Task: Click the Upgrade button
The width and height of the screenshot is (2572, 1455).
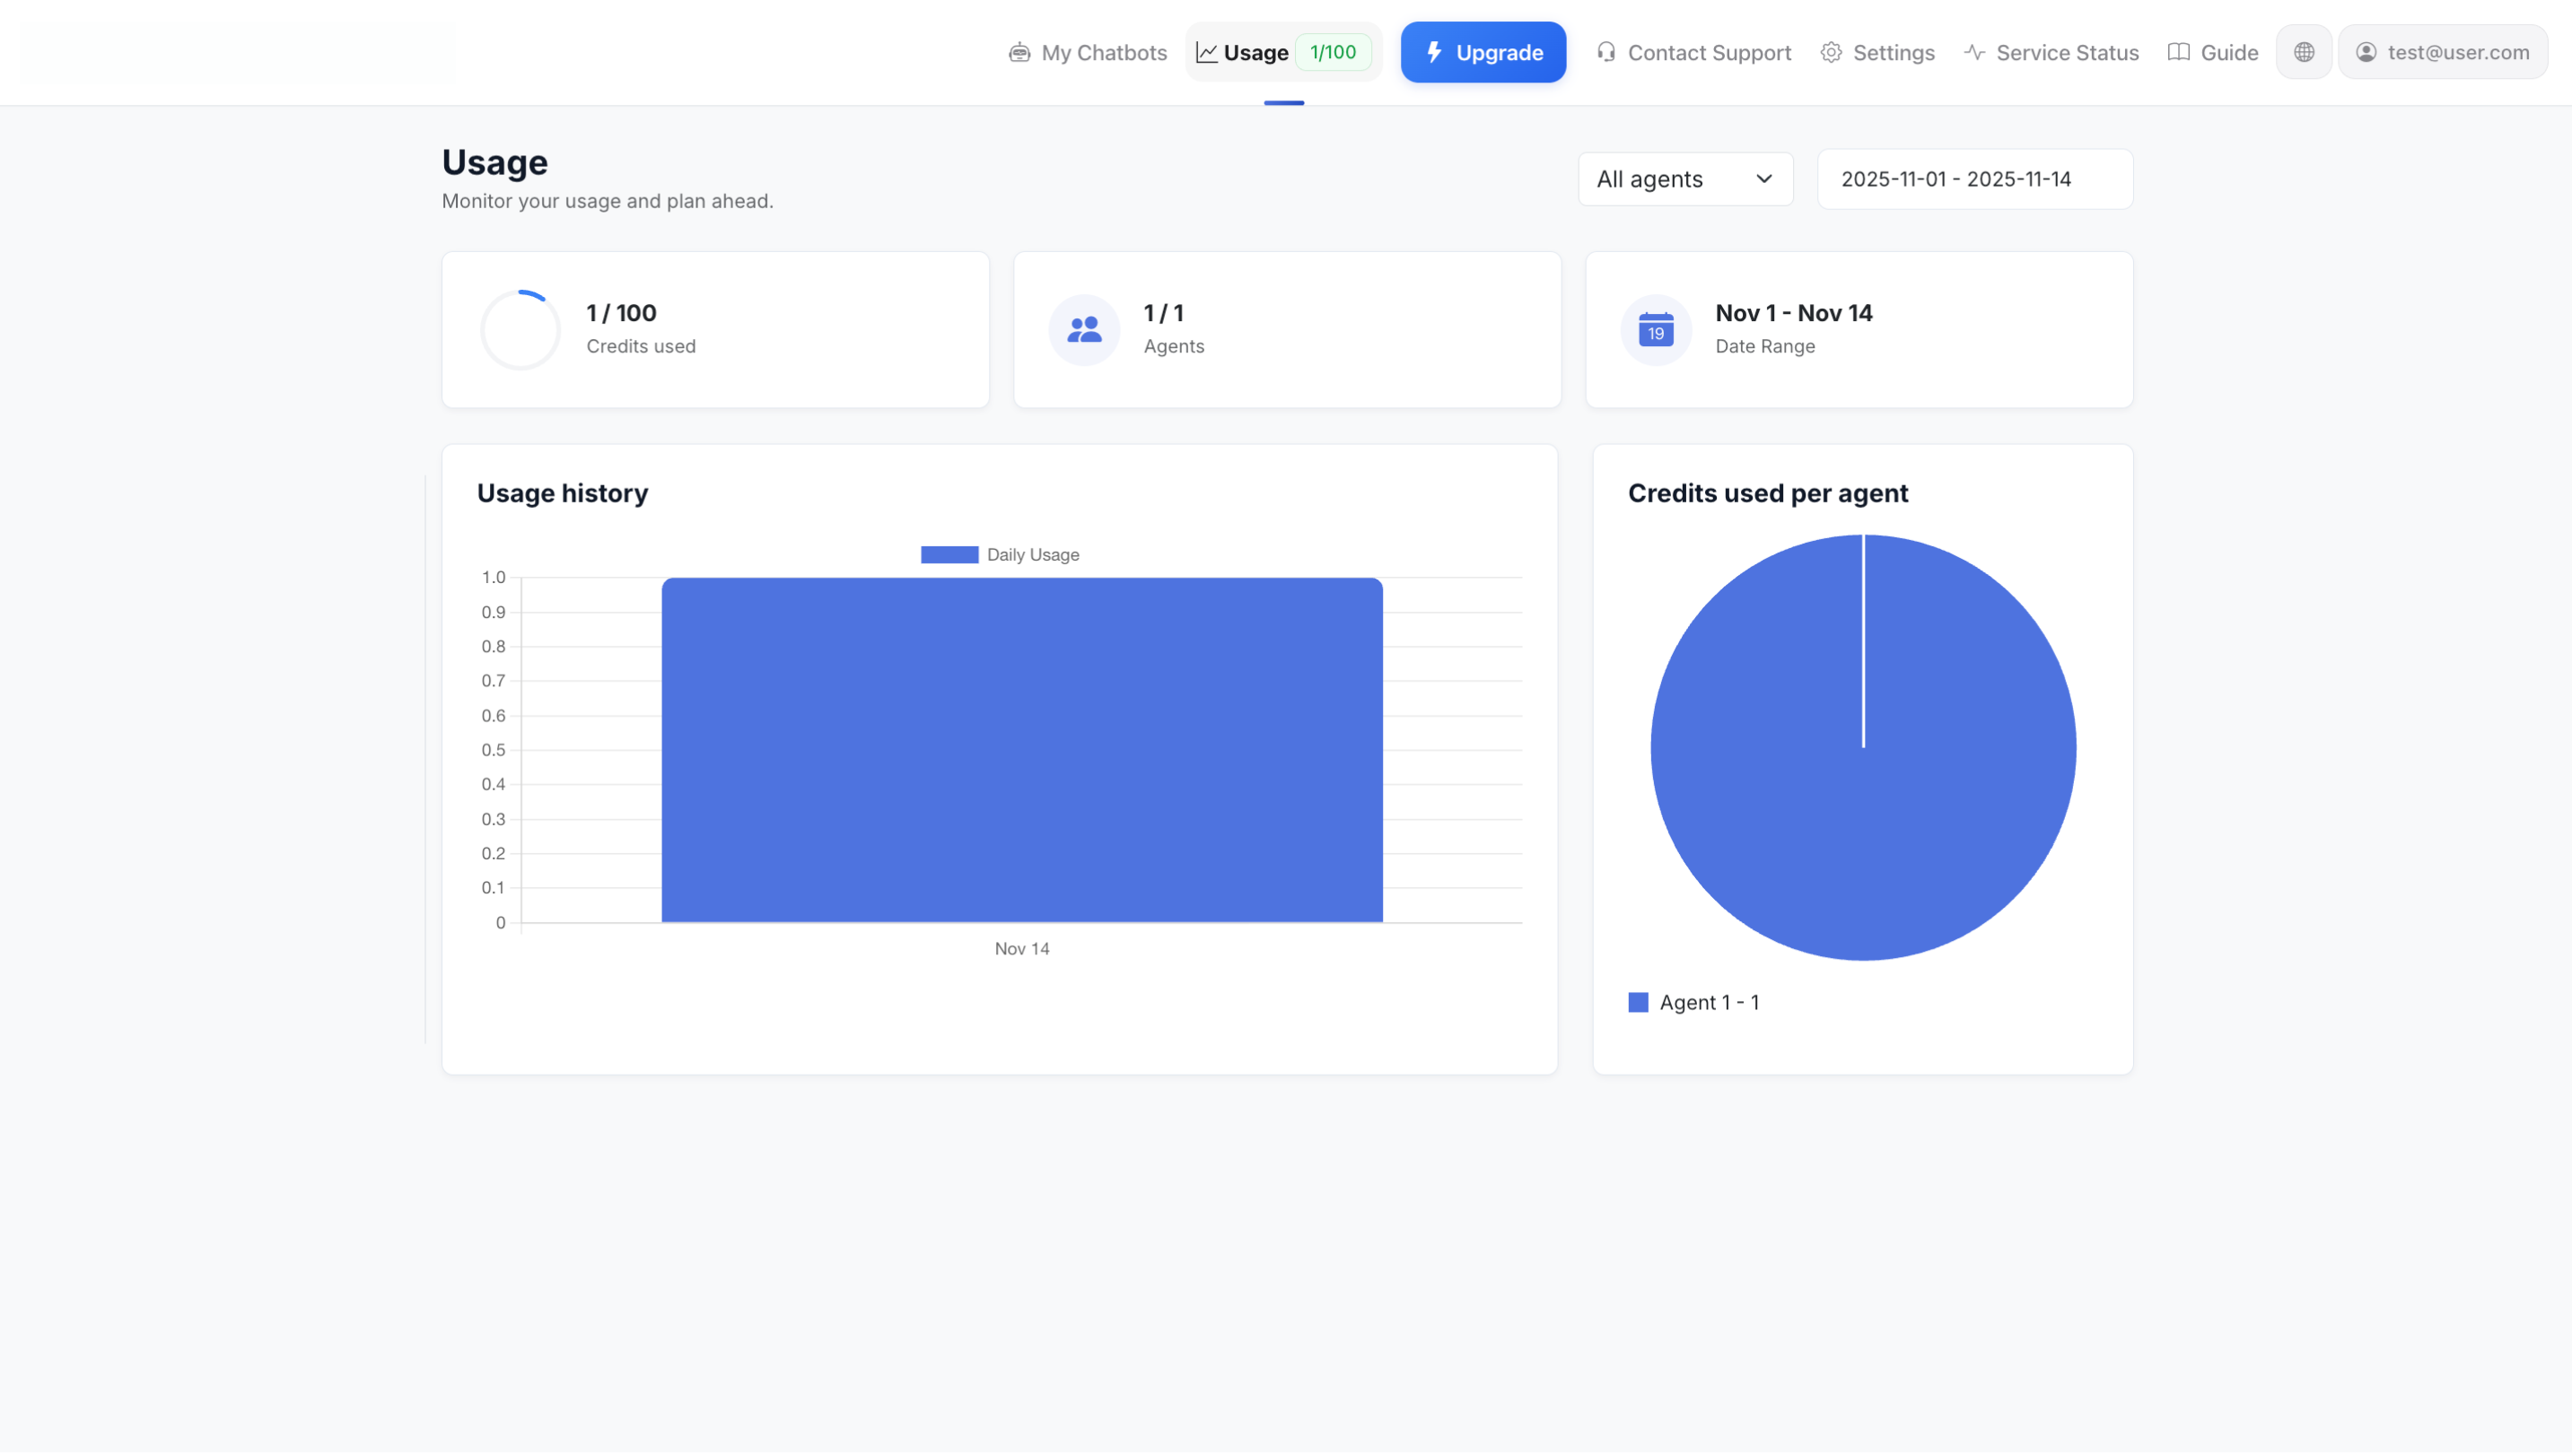Action: (x=1483, y=52)
